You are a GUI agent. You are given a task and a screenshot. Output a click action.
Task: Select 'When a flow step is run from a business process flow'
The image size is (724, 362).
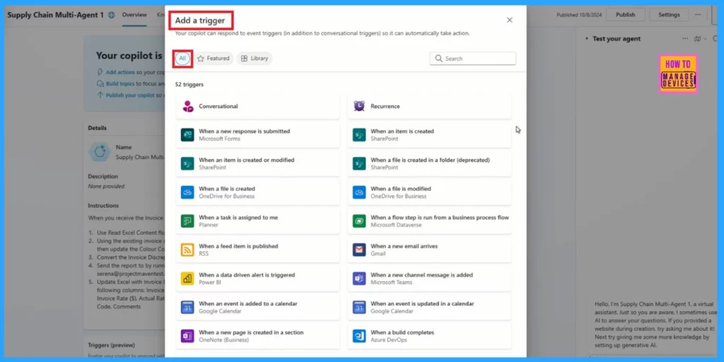[x=430, y=221]
